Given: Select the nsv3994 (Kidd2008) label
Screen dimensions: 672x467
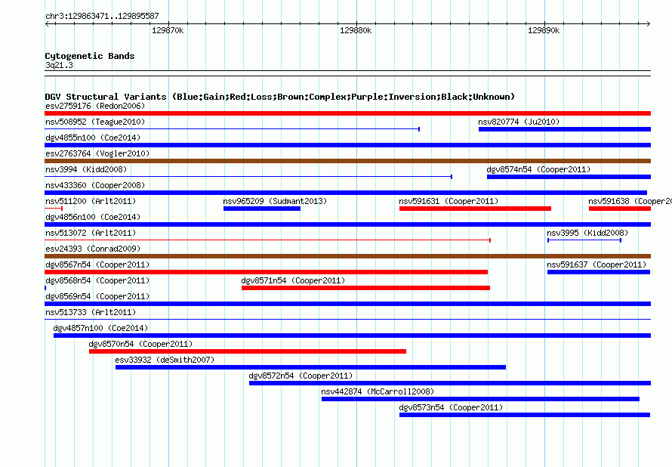Looking at the screenshot, I should (x=86, y=169).
